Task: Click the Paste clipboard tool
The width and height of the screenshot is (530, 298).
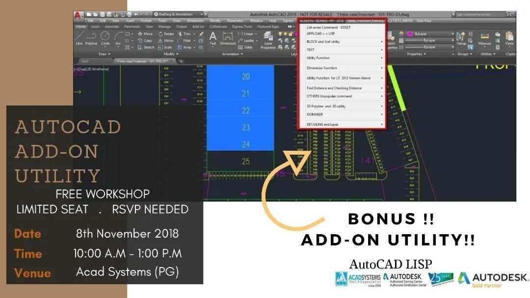Action: 509,38
